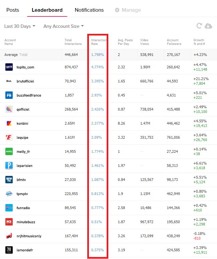Click the refresh icon

click(x=199, y=26)
